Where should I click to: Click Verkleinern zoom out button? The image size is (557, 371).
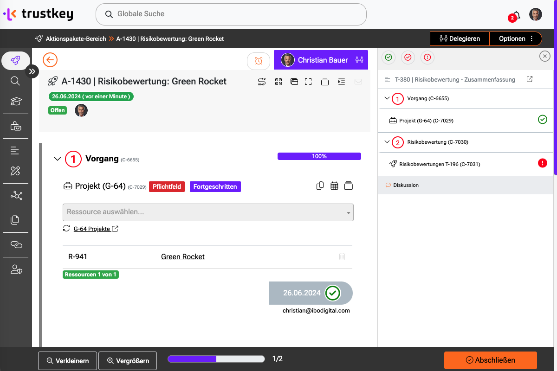67,360
